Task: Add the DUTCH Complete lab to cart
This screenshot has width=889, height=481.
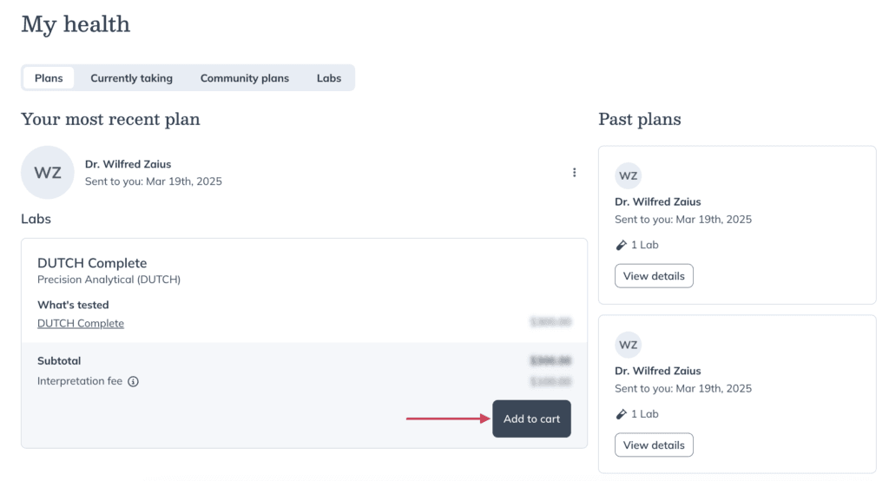Action: click(x=531, y=418)
